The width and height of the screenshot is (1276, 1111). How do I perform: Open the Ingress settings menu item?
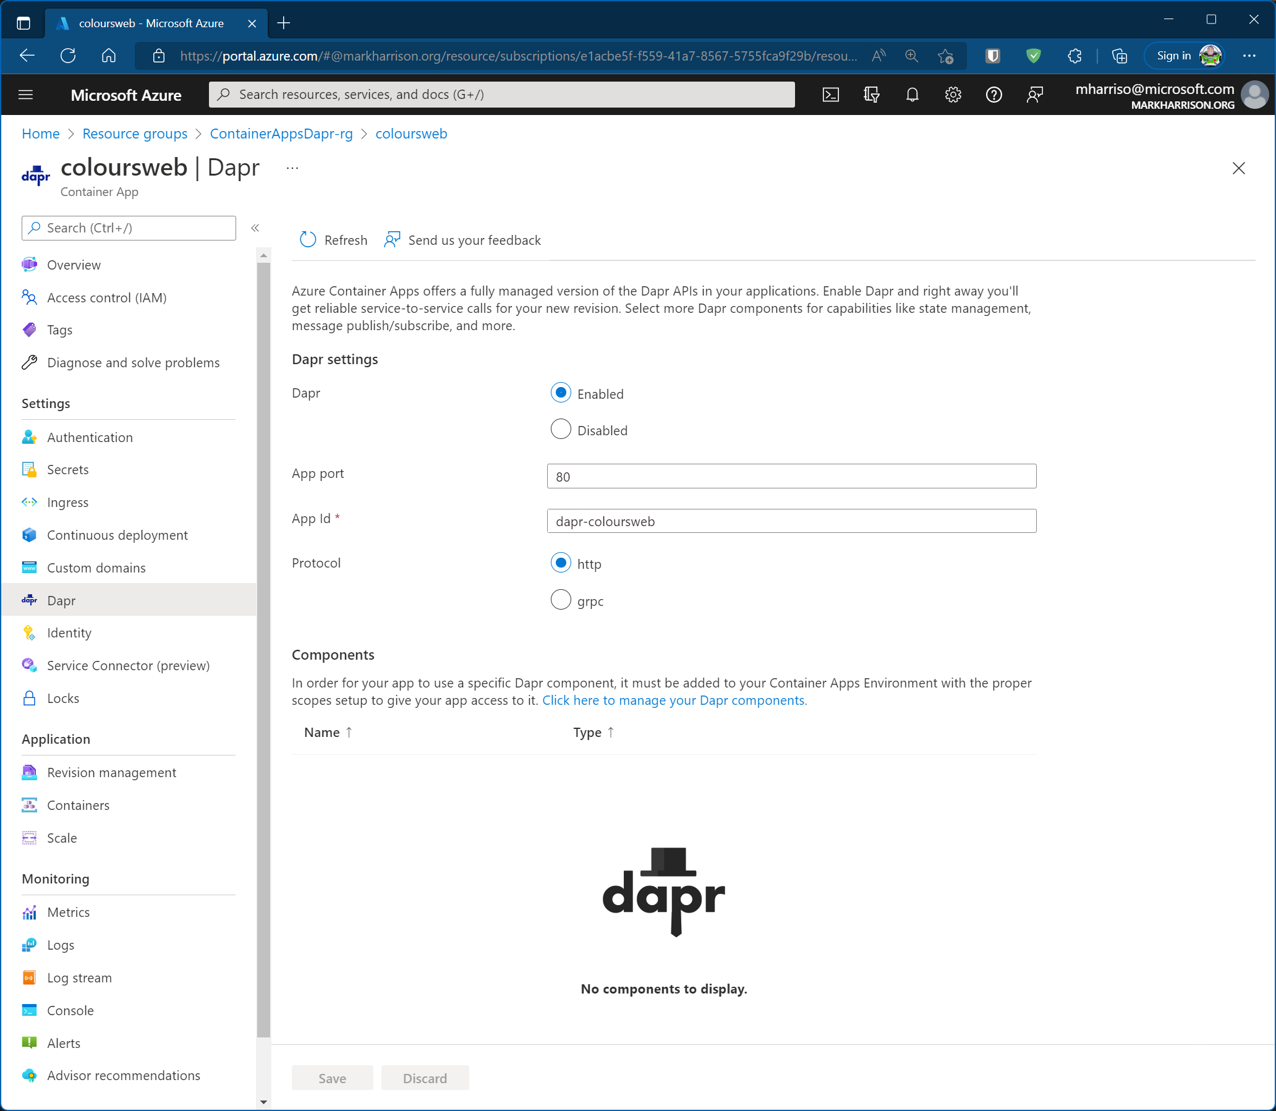67,502
